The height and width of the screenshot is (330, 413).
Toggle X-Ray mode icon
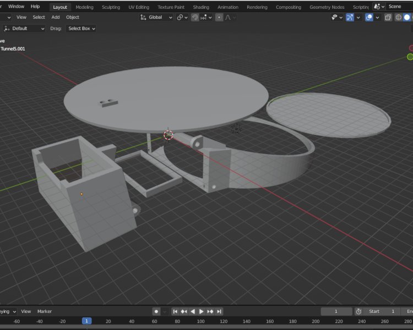point(388,18)
